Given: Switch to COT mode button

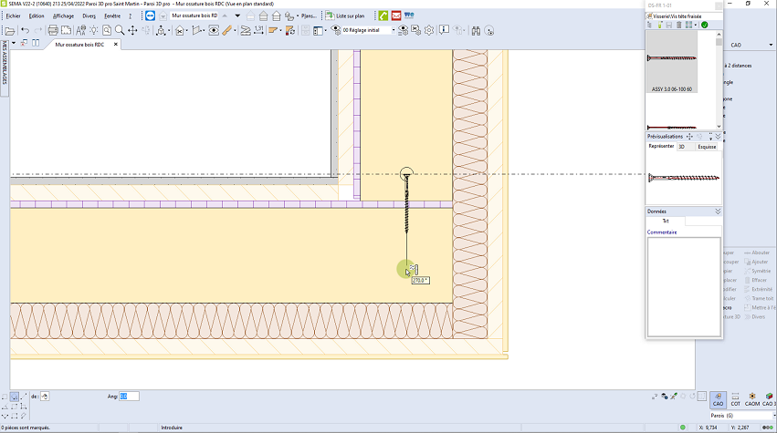Looking at the screenshot, I should tap(735, 399).
